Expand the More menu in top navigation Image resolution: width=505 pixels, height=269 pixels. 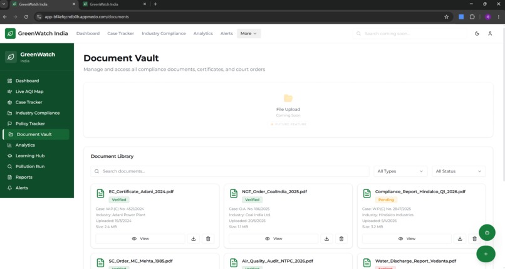click(249, 33)
